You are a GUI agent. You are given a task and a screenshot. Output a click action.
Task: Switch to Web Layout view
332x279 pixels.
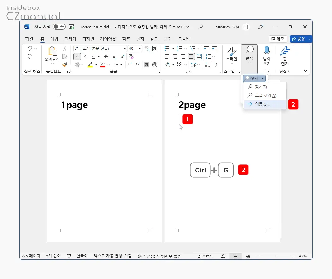[248, 256]
